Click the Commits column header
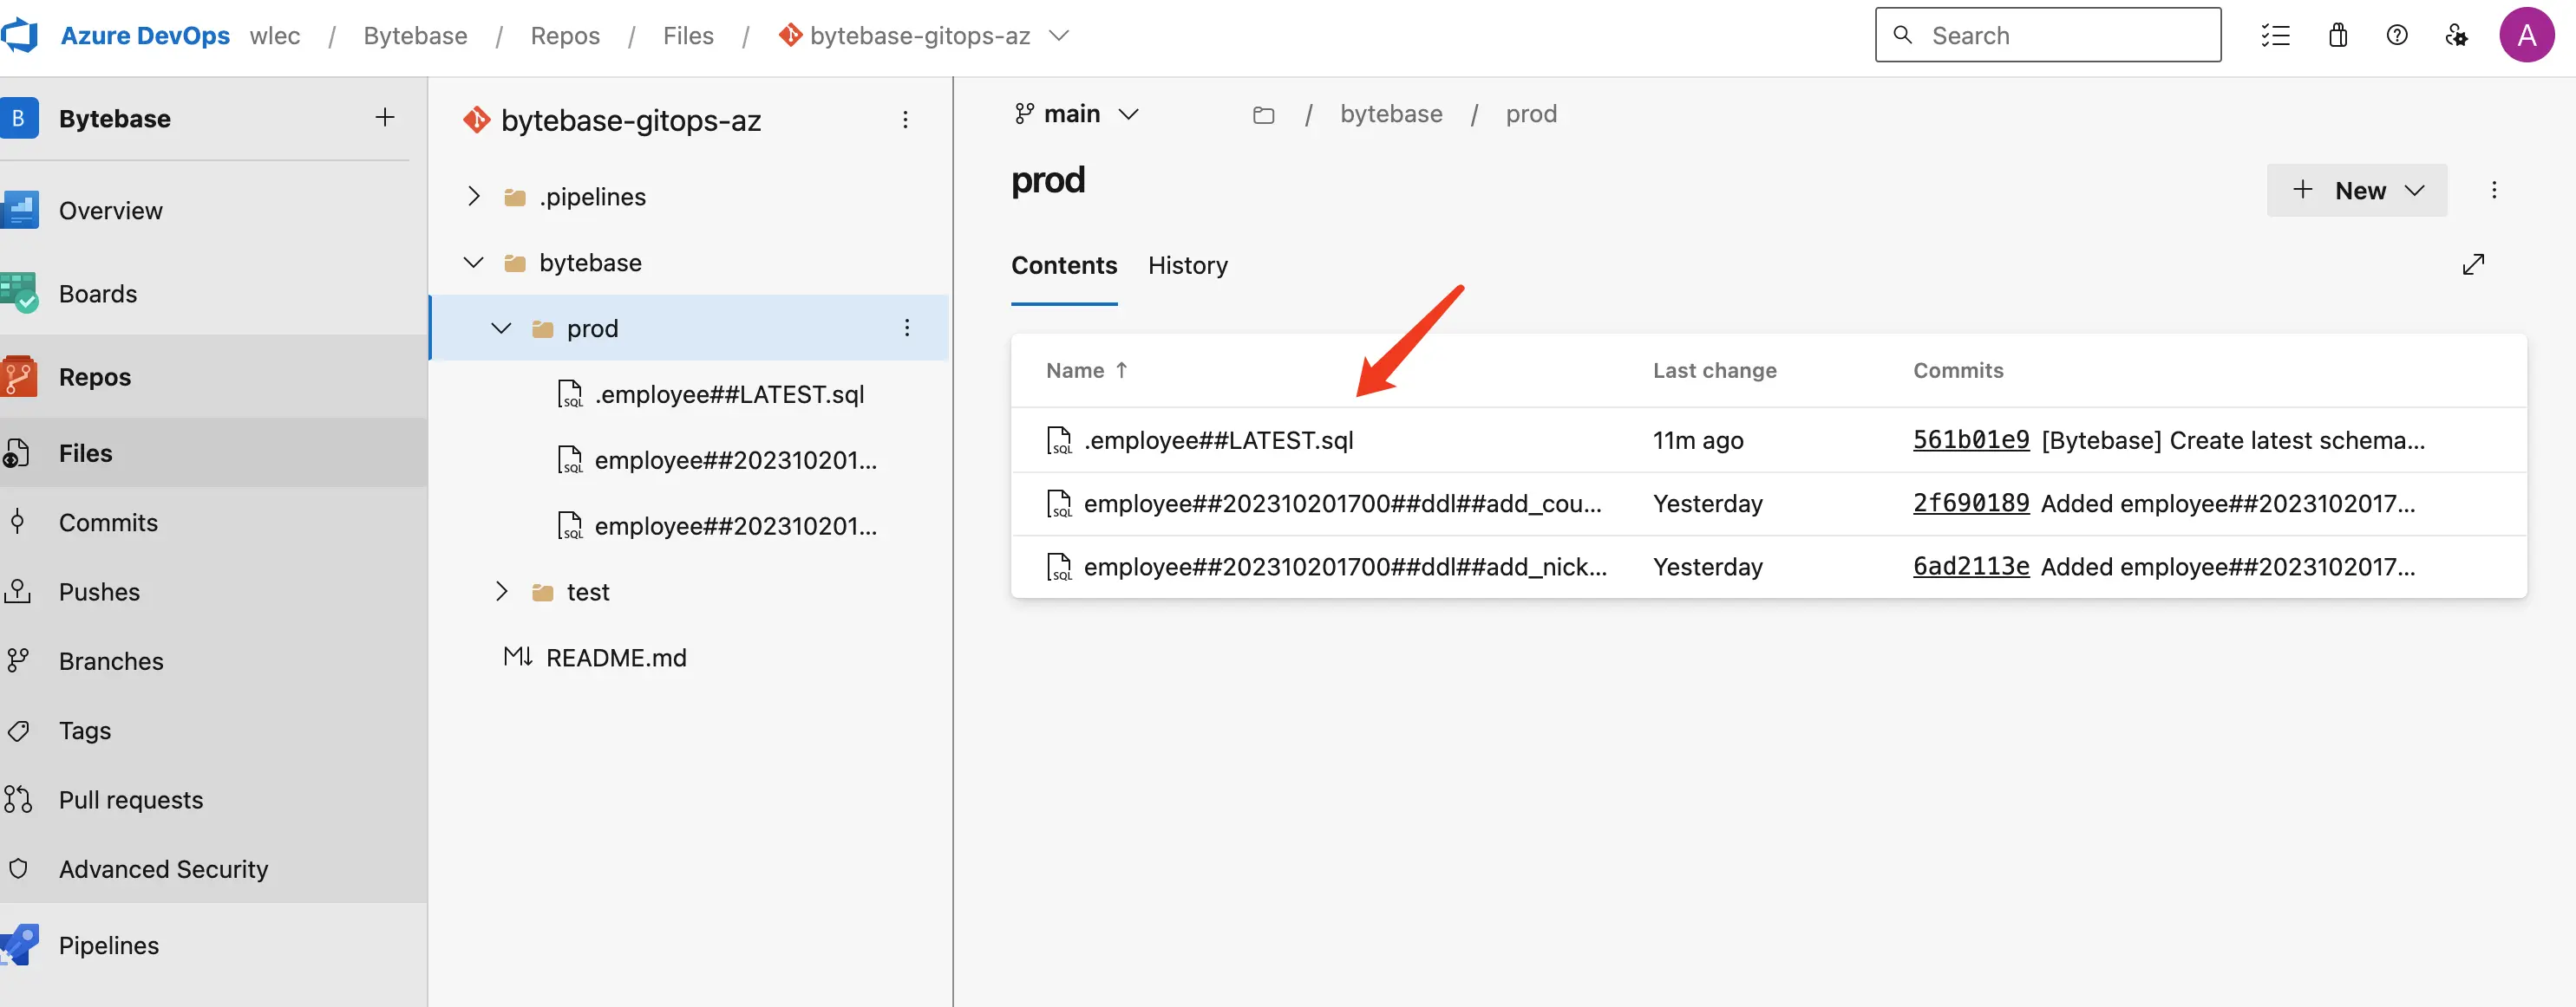 [x=1958, y=371]
